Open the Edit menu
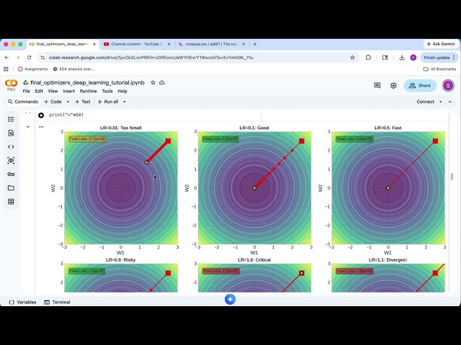The width and height of the screenshot is (461, 345). pyautogui.click(x=39, y=91)
